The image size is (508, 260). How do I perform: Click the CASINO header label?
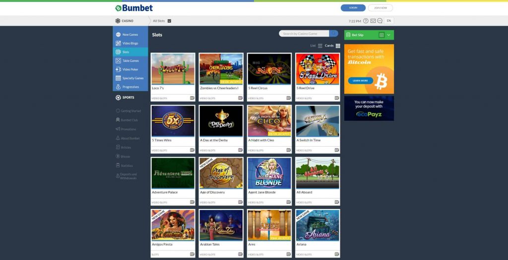pyautogui.click(x=127, y=21)
